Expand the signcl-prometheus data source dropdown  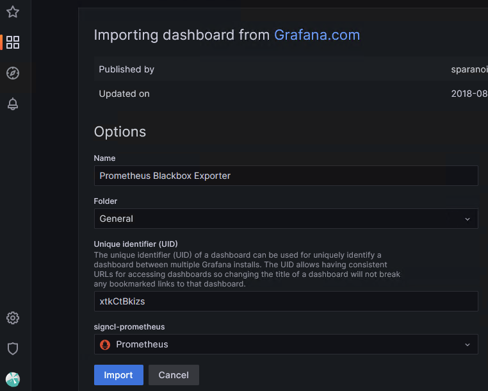tap(282, 344)
